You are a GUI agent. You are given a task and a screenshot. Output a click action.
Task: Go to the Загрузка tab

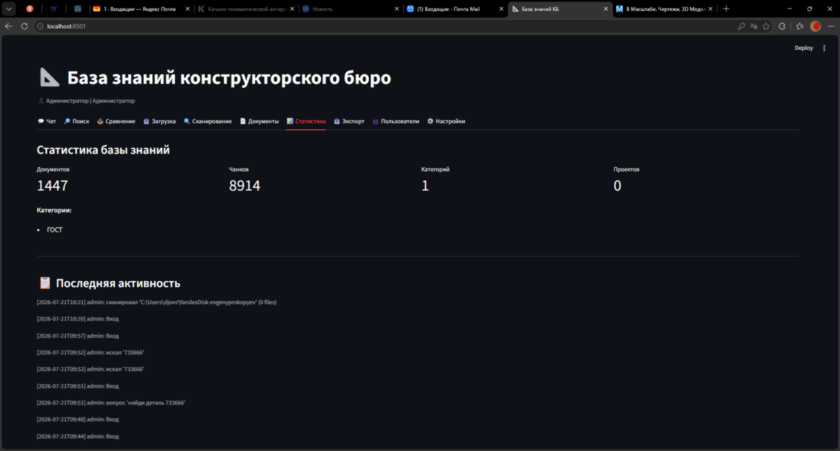coord(159,121)
